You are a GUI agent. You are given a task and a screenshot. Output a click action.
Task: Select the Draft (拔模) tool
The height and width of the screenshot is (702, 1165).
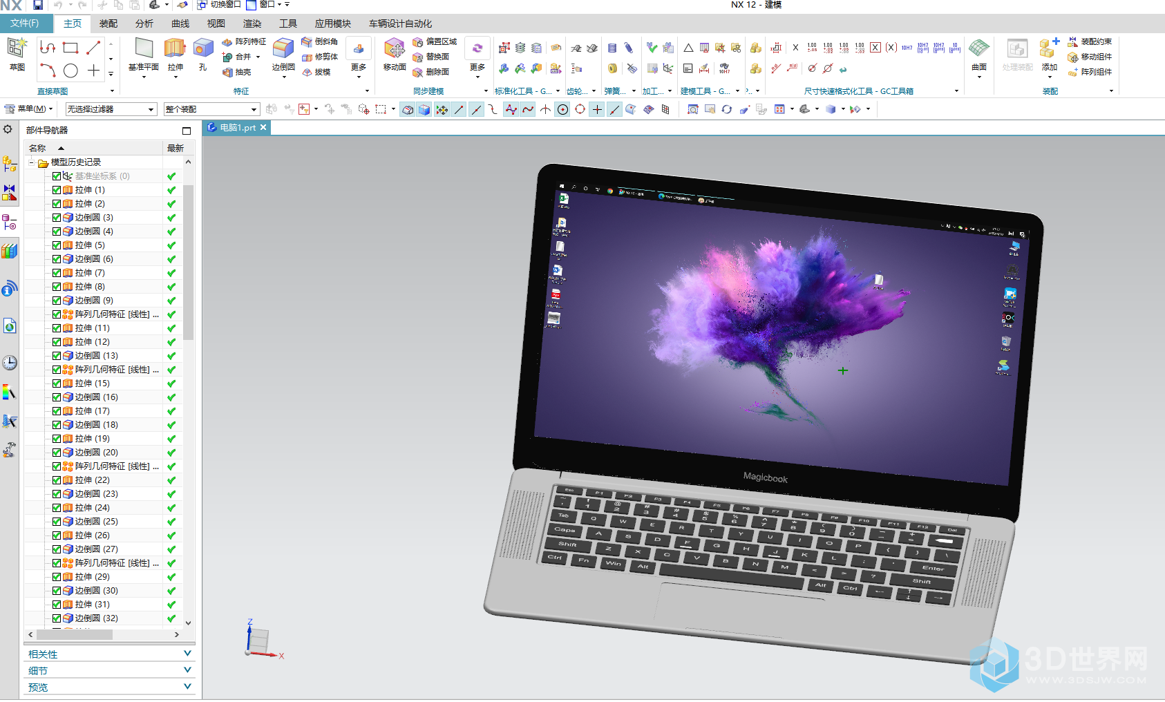point(316,72)
